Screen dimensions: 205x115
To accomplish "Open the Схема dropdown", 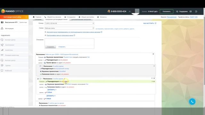I will pos(69,28).
